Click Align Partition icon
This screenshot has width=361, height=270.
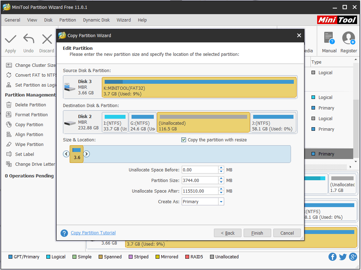[9, 134]
